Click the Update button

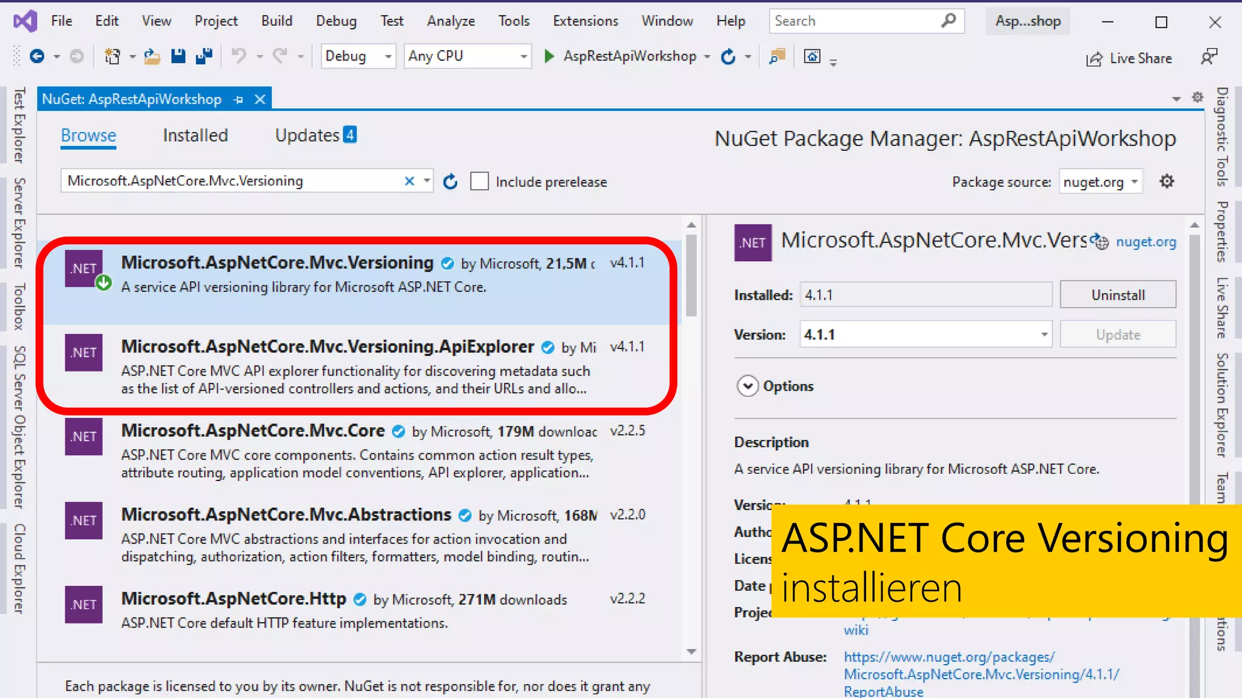(x=1118, y=334)
